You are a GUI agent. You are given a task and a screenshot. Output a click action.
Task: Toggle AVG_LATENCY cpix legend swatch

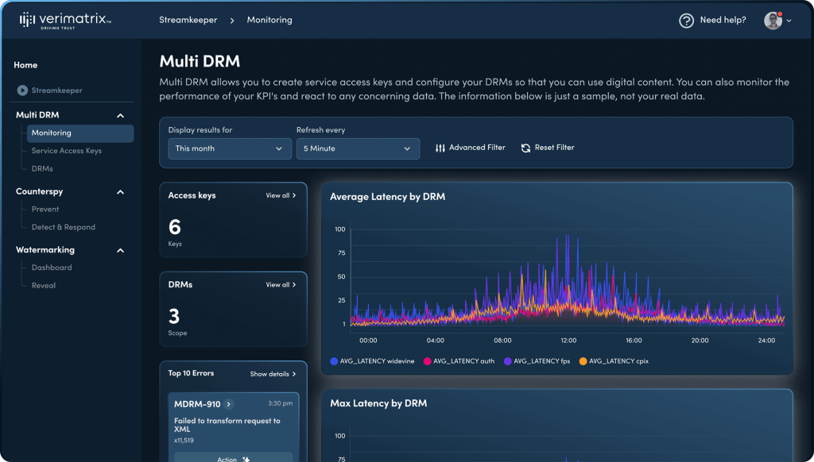pos(583,361)
